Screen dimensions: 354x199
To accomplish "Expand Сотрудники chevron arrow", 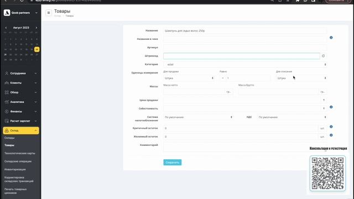I will [x=35, y=74].
